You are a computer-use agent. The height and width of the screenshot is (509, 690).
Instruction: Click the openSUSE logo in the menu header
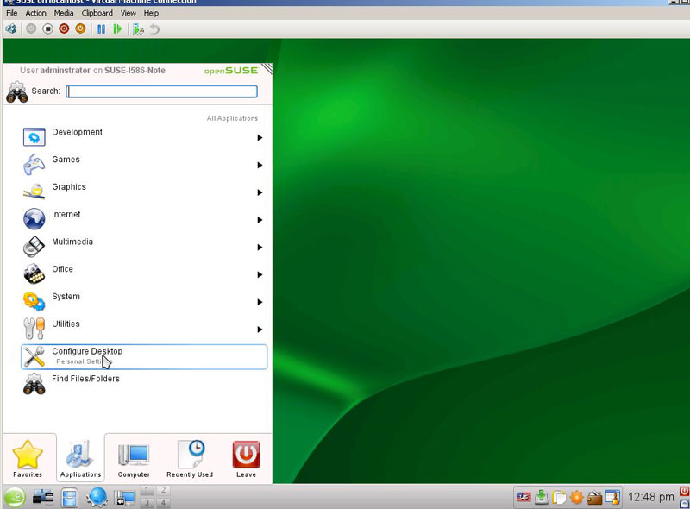point(231,71)
